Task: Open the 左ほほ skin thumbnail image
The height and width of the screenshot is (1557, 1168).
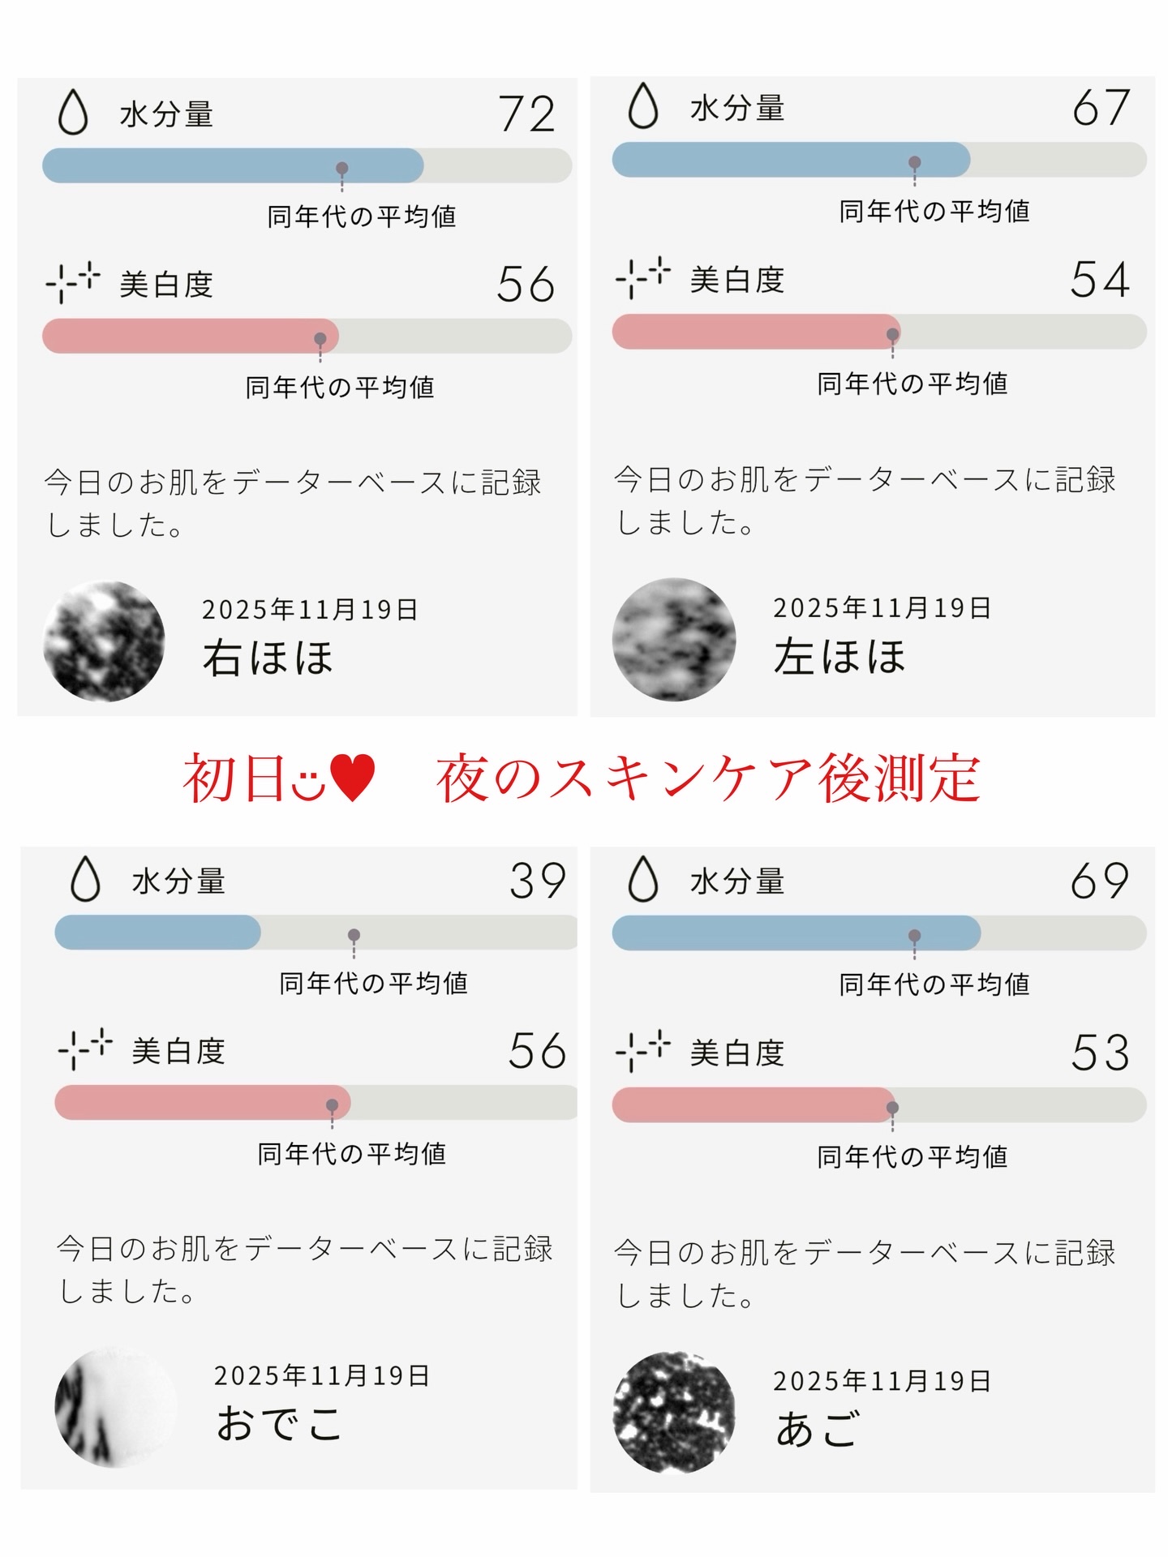Action: [x=674, y=639]
